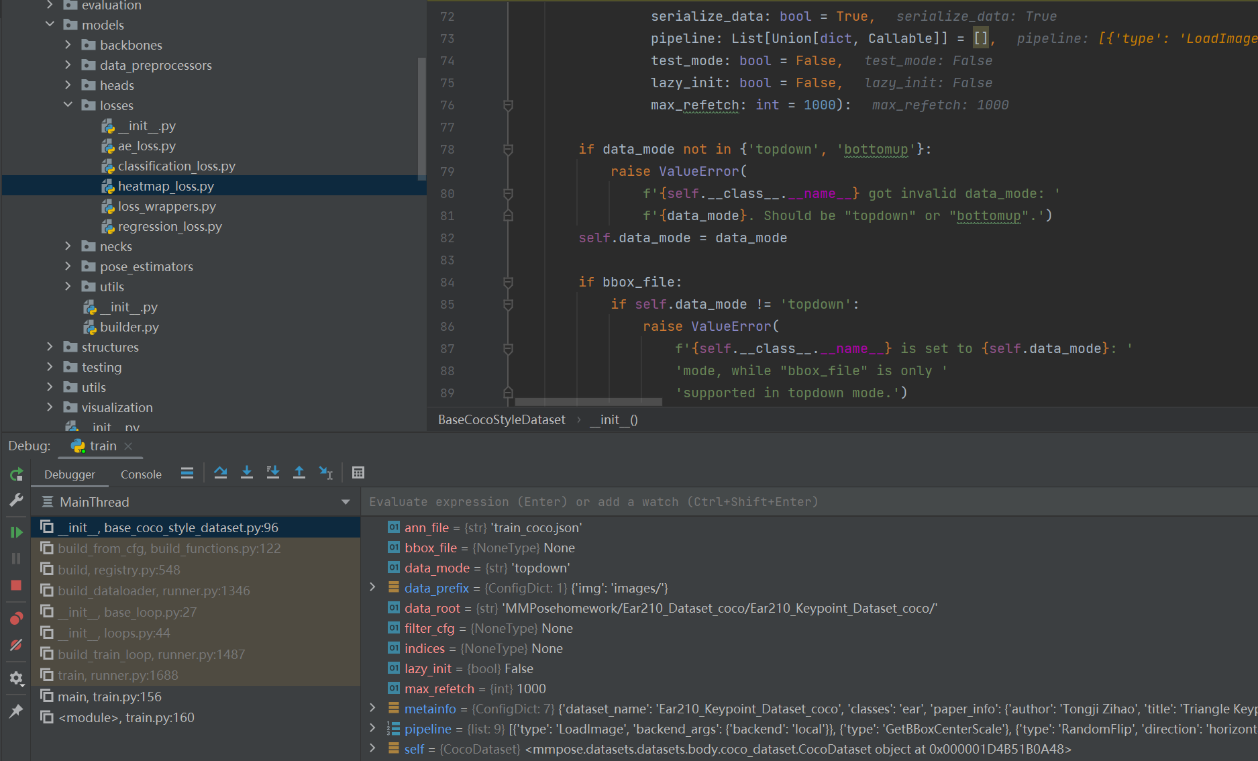Click the Step Over icon
This screenshot has height=761, width=1258.
tap(220, 473)
